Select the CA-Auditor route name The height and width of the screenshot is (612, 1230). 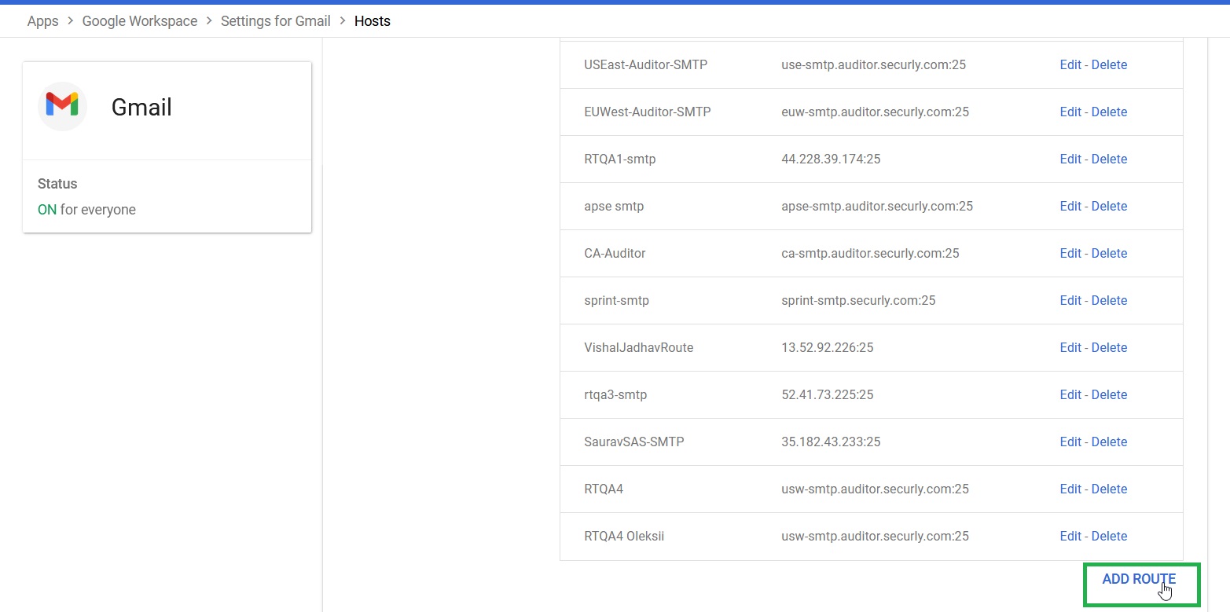(615, 254)
